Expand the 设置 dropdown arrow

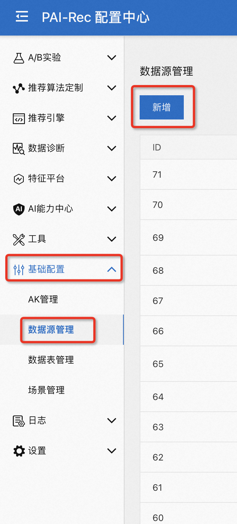[111, 451]
